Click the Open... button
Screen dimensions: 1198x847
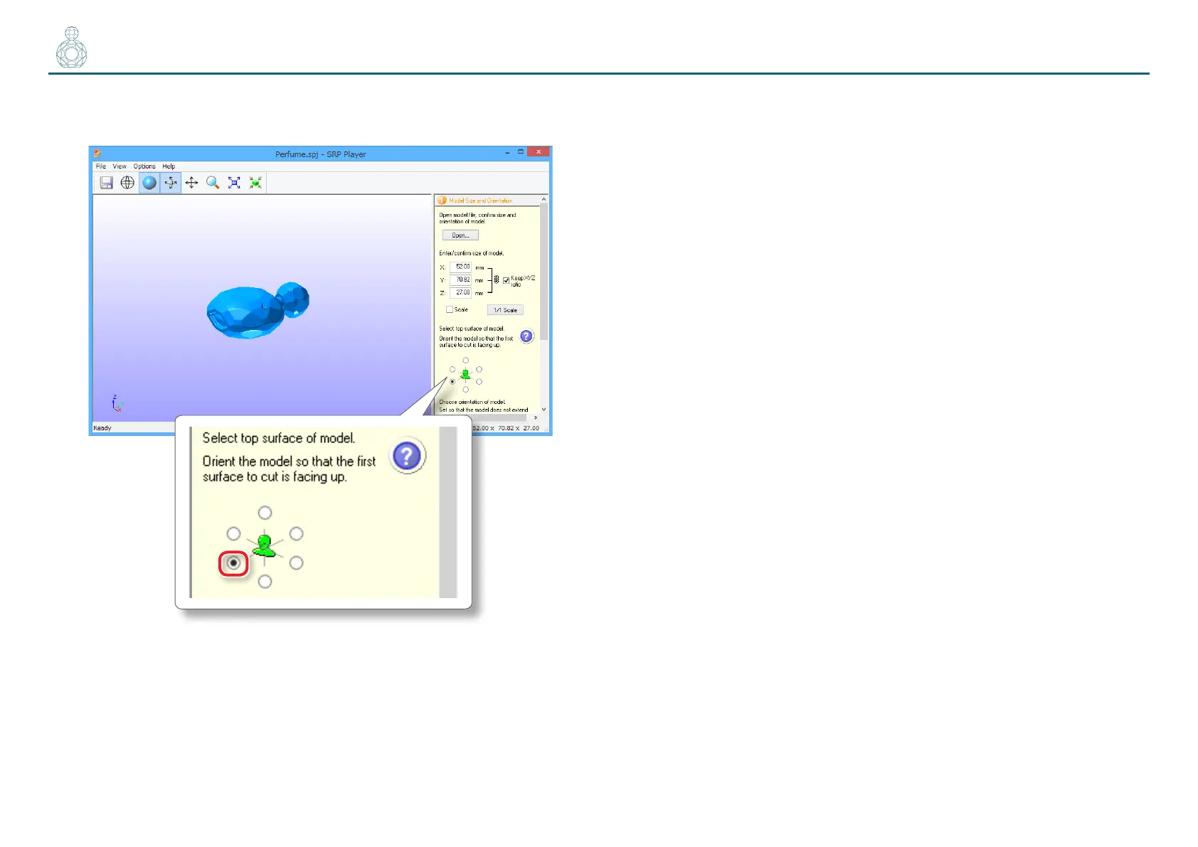point(460,235)
